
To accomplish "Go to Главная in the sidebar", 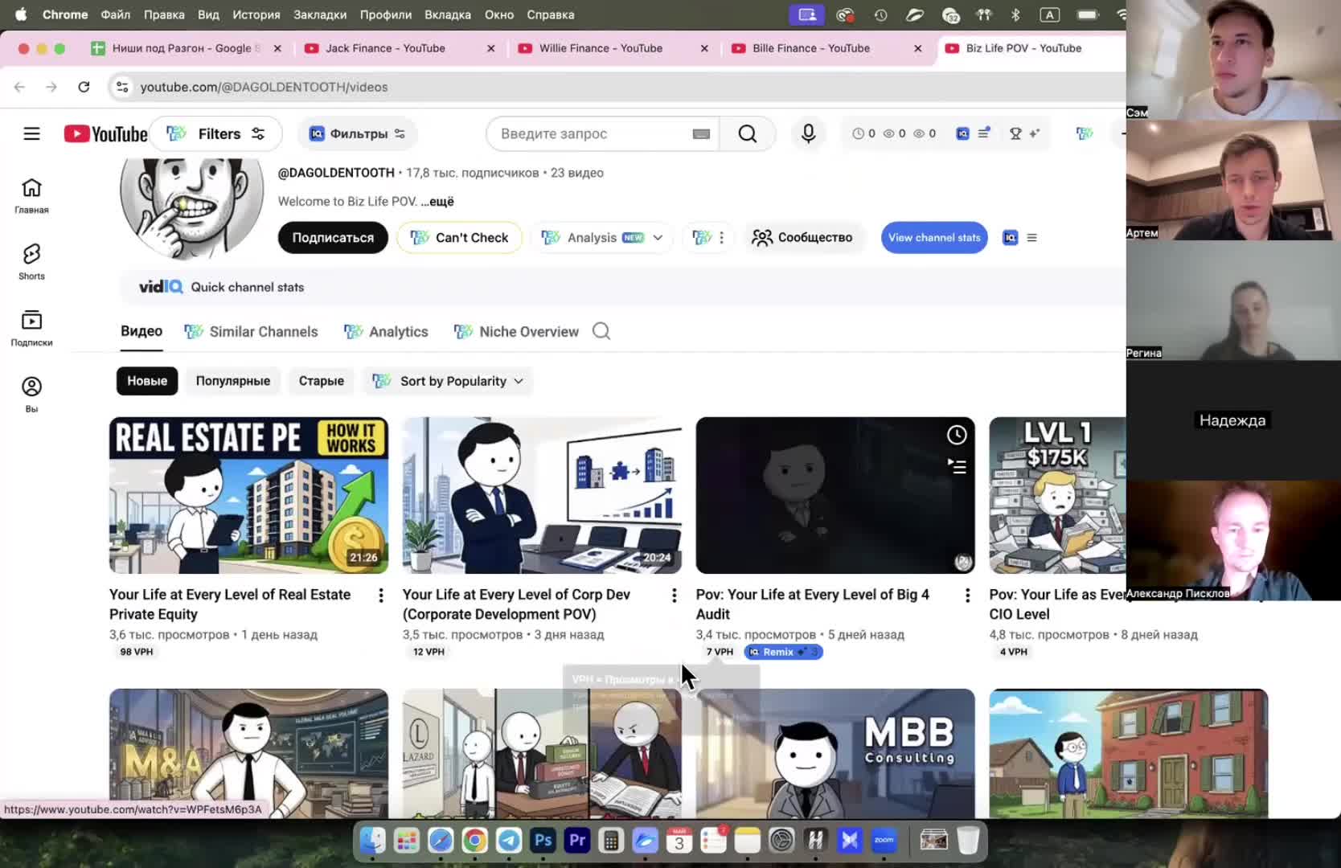I will pos(31,196).
